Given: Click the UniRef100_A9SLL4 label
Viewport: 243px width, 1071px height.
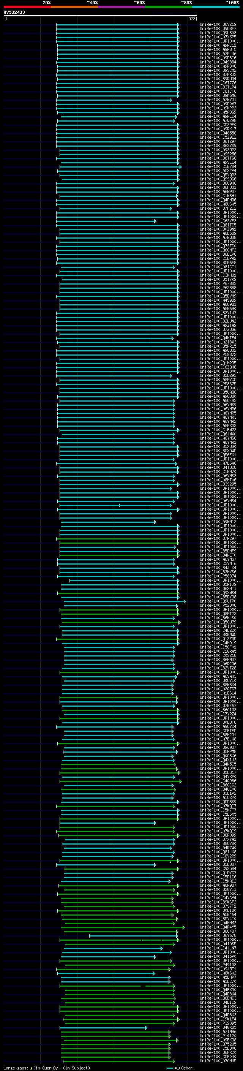Looking at the screenshot, I should pyautogui.click(x=218, y=163).
